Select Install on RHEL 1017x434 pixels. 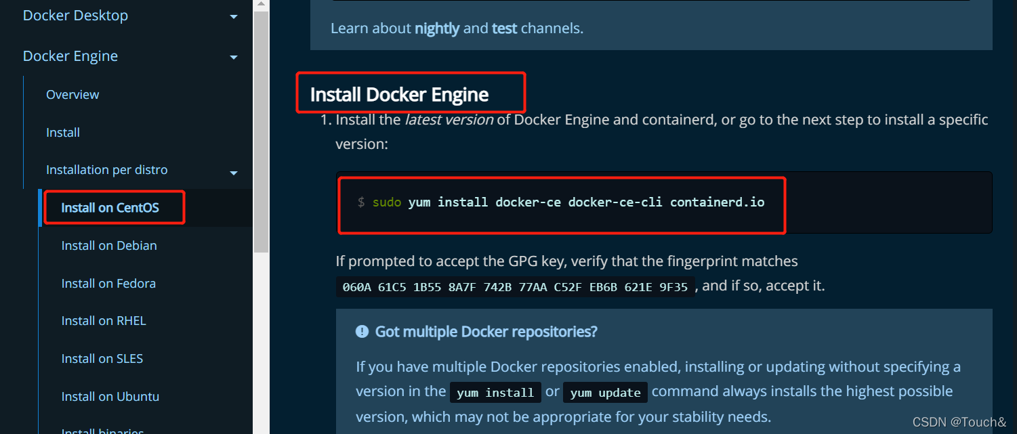pyautogui.click(x=104, y=321)
